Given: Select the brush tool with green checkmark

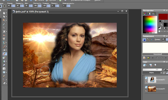Looking at the screenshot, I should (x=4, y=57).
